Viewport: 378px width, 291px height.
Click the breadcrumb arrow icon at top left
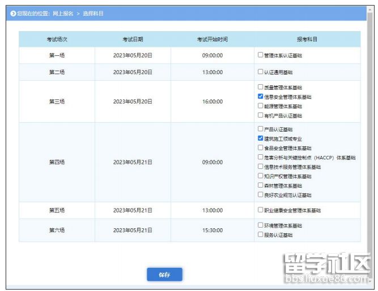12,13
